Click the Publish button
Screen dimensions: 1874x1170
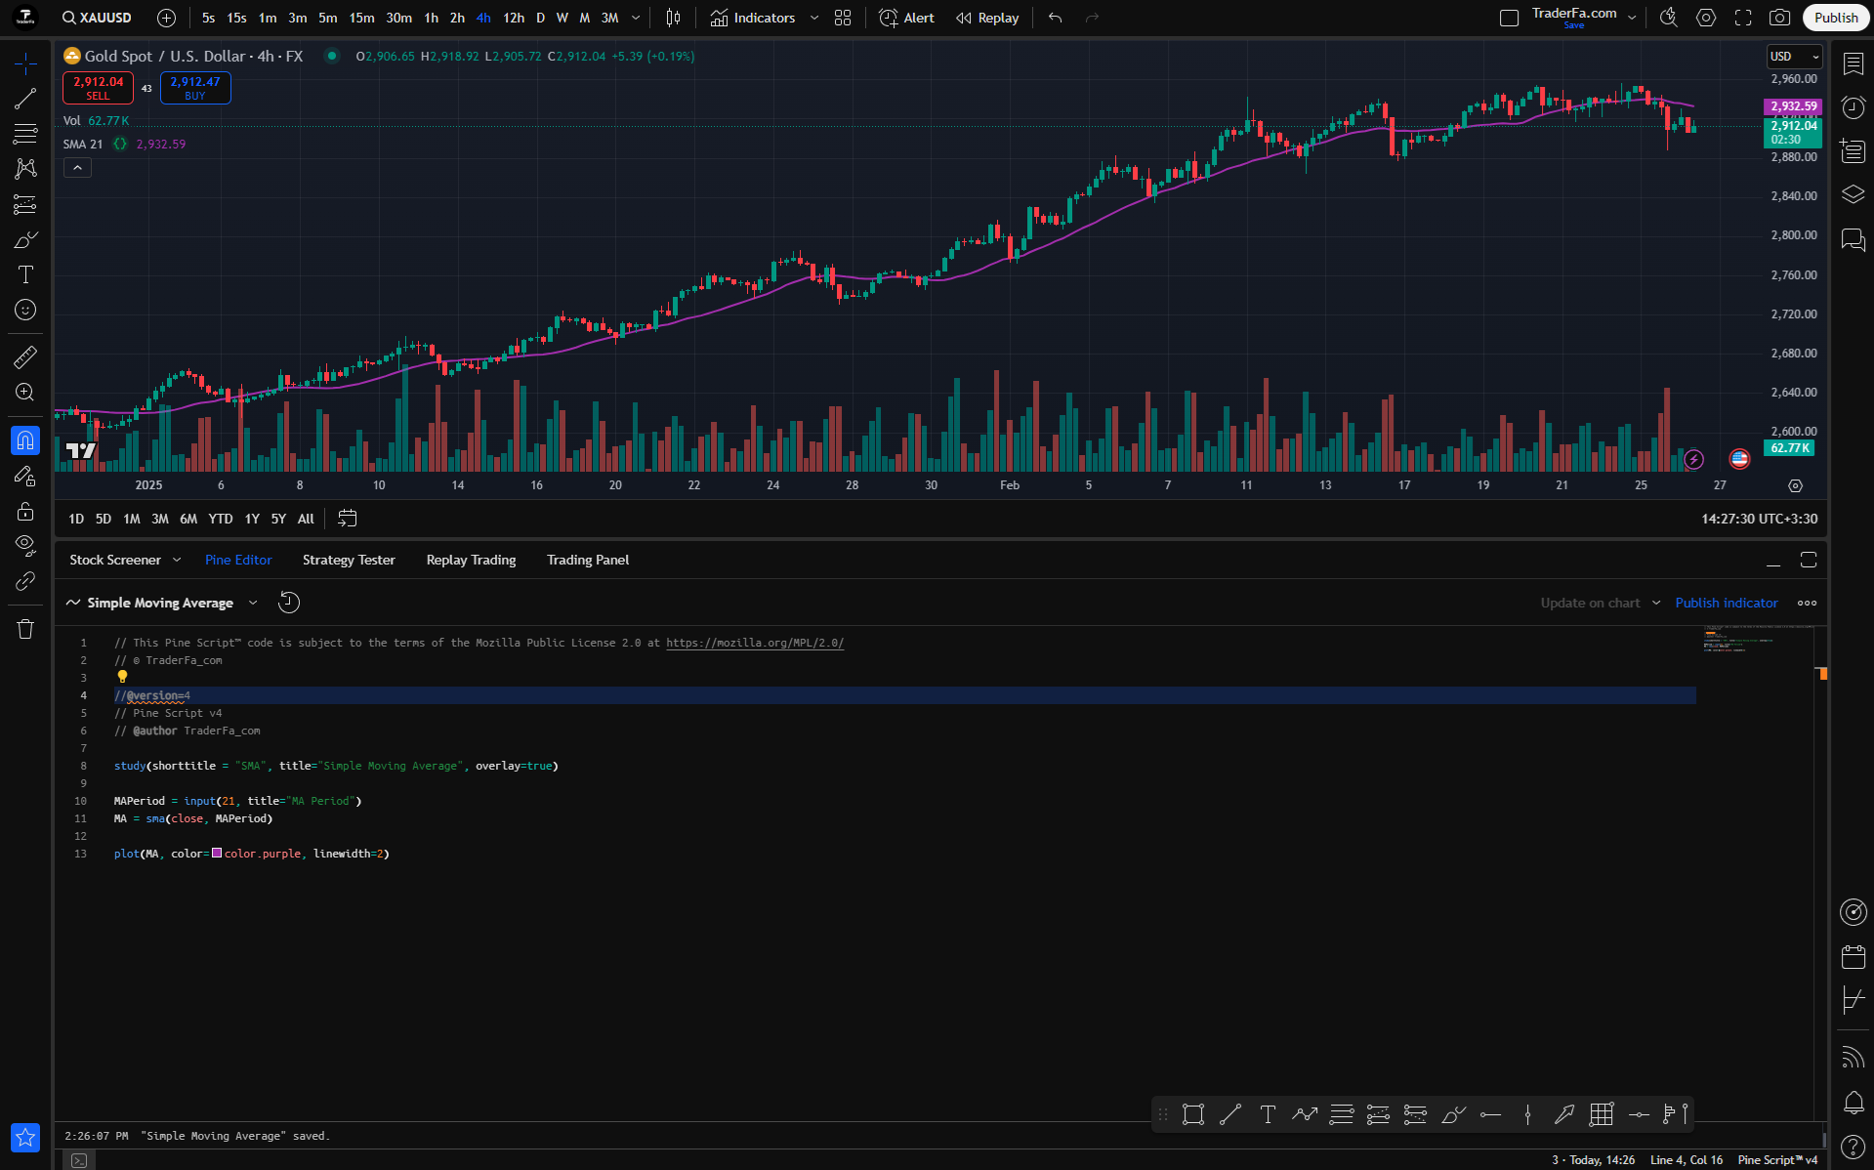click(x=1836, y=18)
